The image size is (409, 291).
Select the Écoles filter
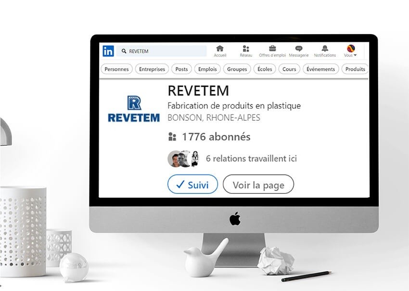coord(265,69)
